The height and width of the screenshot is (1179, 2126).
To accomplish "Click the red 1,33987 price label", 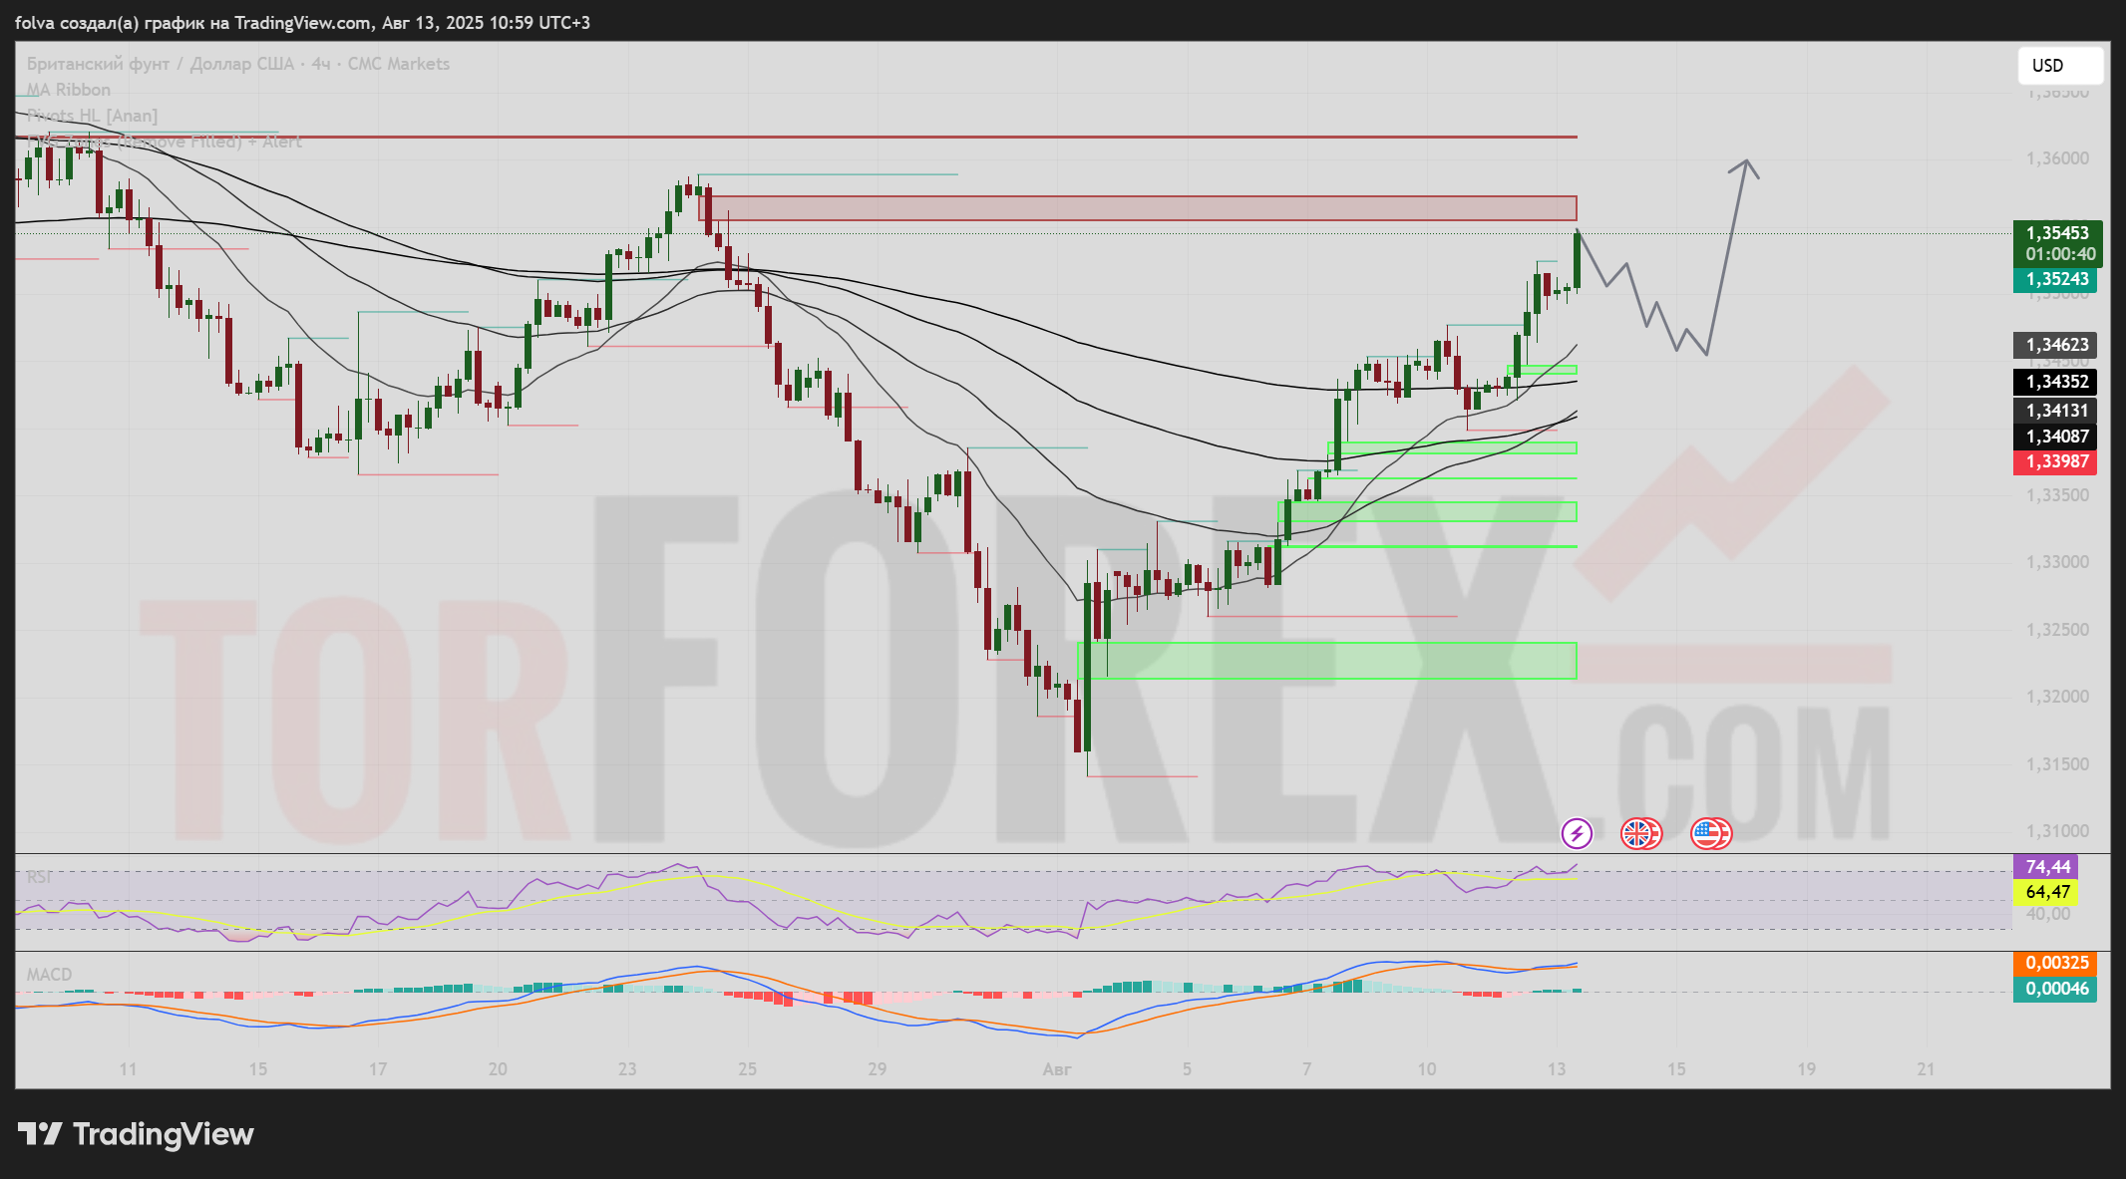I will pos(2055,461).
